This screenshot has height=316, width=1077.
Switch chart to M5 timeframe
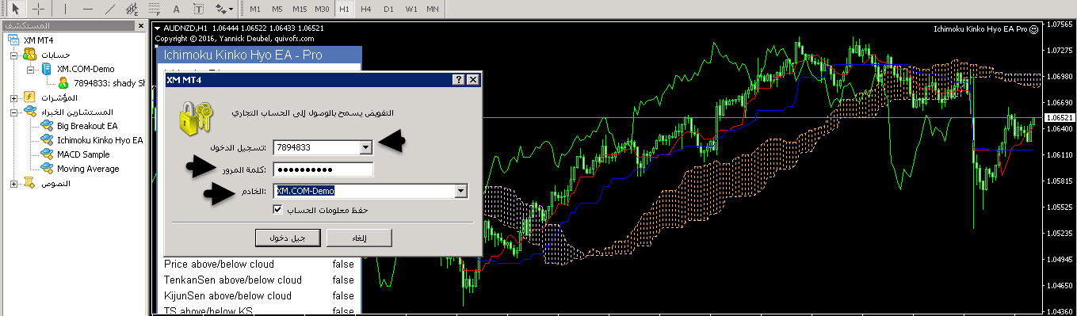pos(277,9)
